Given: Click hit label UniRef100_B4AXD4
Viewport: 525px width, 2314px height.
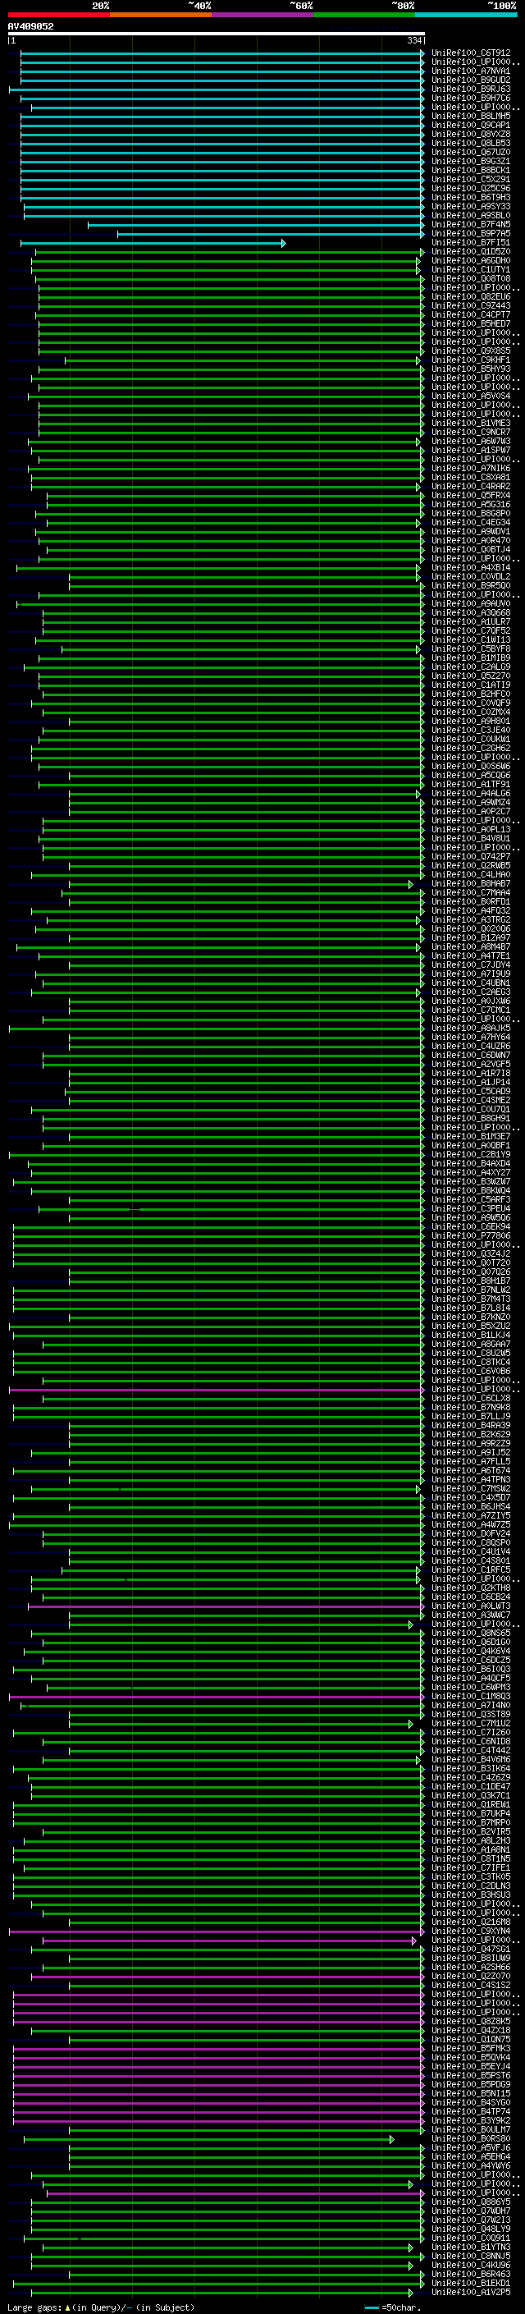Looking at the screenshot, I should click(471, 1163).
